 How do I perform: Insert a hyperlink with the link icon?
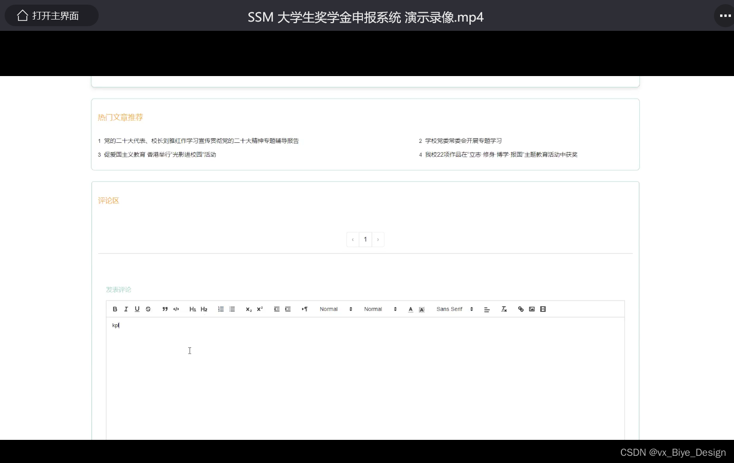pos(521,309)
